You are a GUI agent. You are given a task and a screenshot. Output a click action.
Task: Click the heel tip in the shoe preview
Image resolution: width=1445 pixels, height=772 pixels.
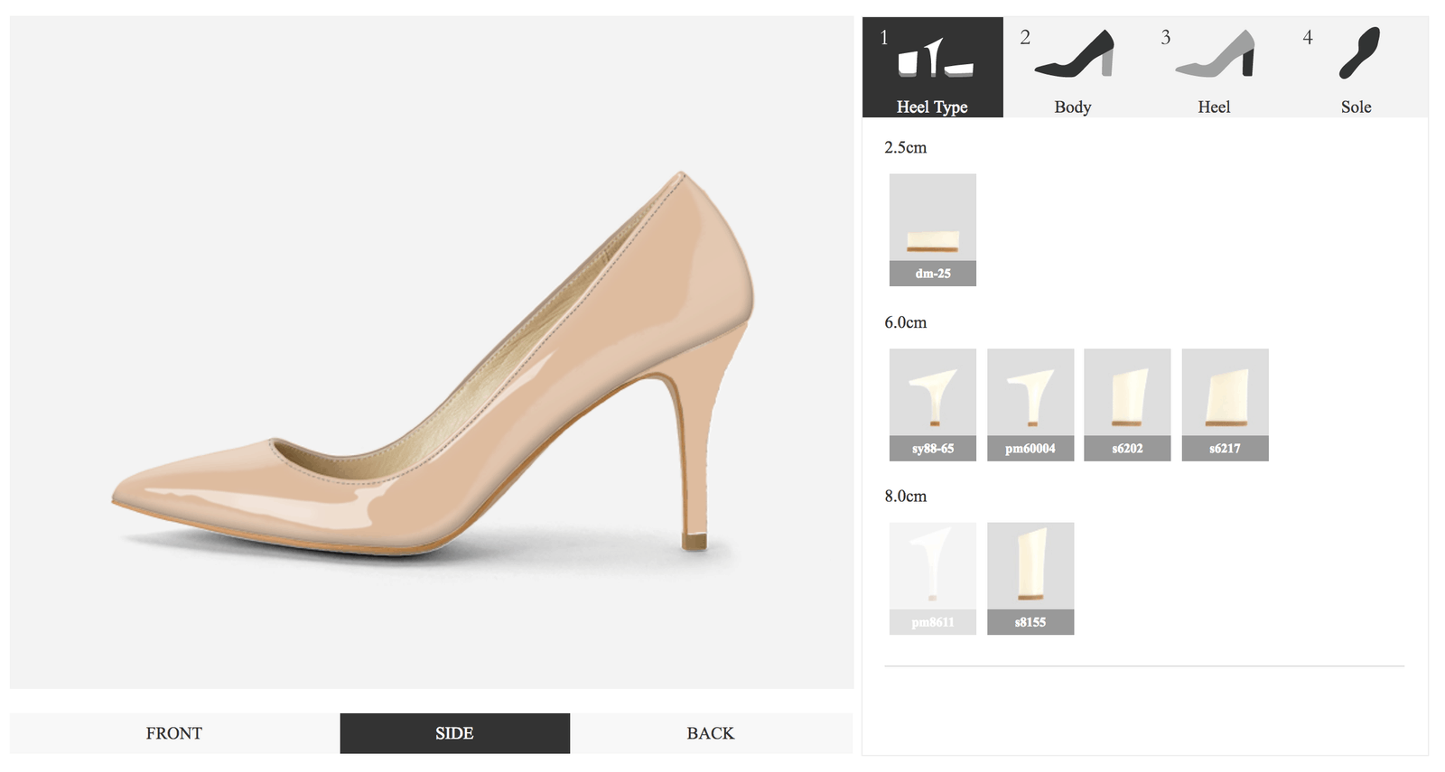pos(694,541)
